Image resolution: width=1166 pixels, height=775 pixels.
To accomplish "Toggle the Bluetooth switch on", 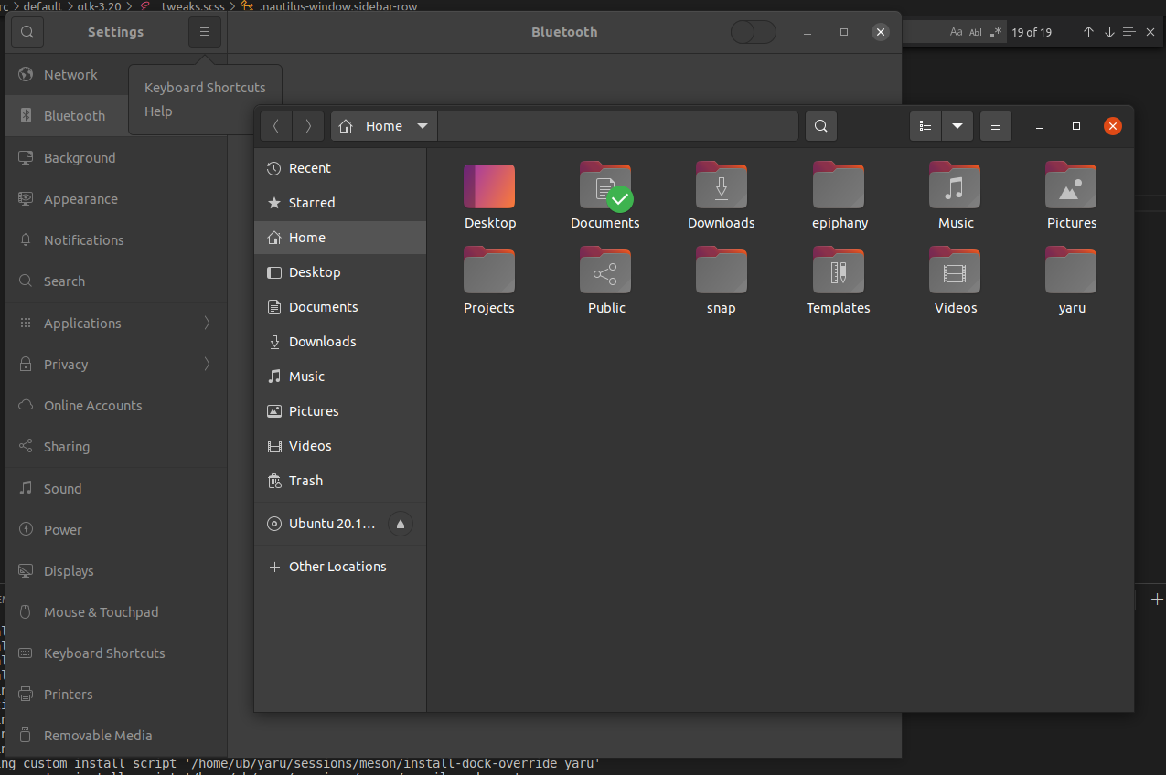I will tap(754, 32).
